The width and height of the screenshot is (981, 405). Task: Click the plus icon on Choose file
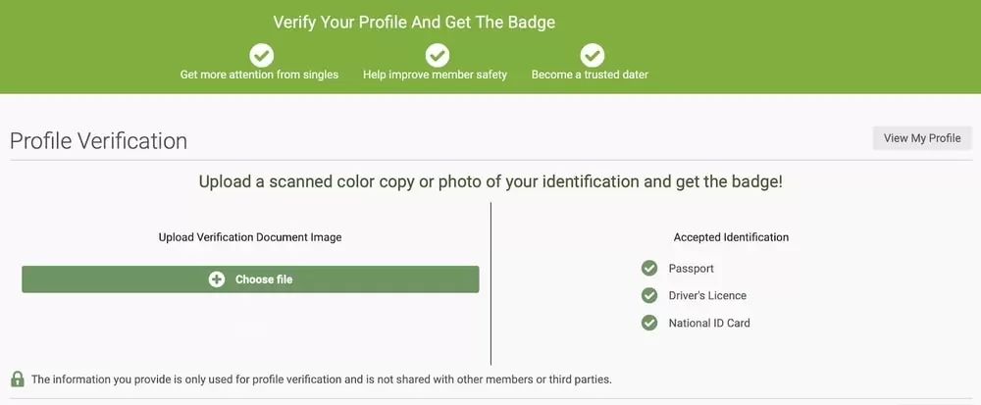pyautogui.click(x=217, y=279)
